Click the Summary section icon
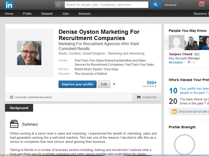This screenshot has height=156, width=209. (x=14, y=124)
